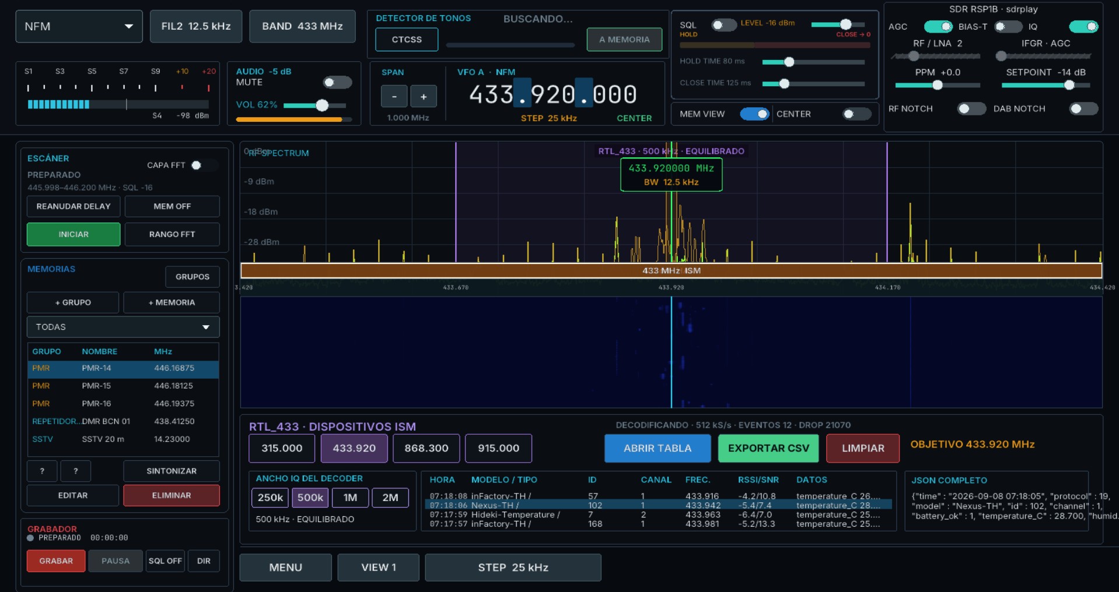Image resolution: width=1119 pixels, height=592 pixels.
Task: Toggle the MEM VIEW switch
Action: coord(755,114)
